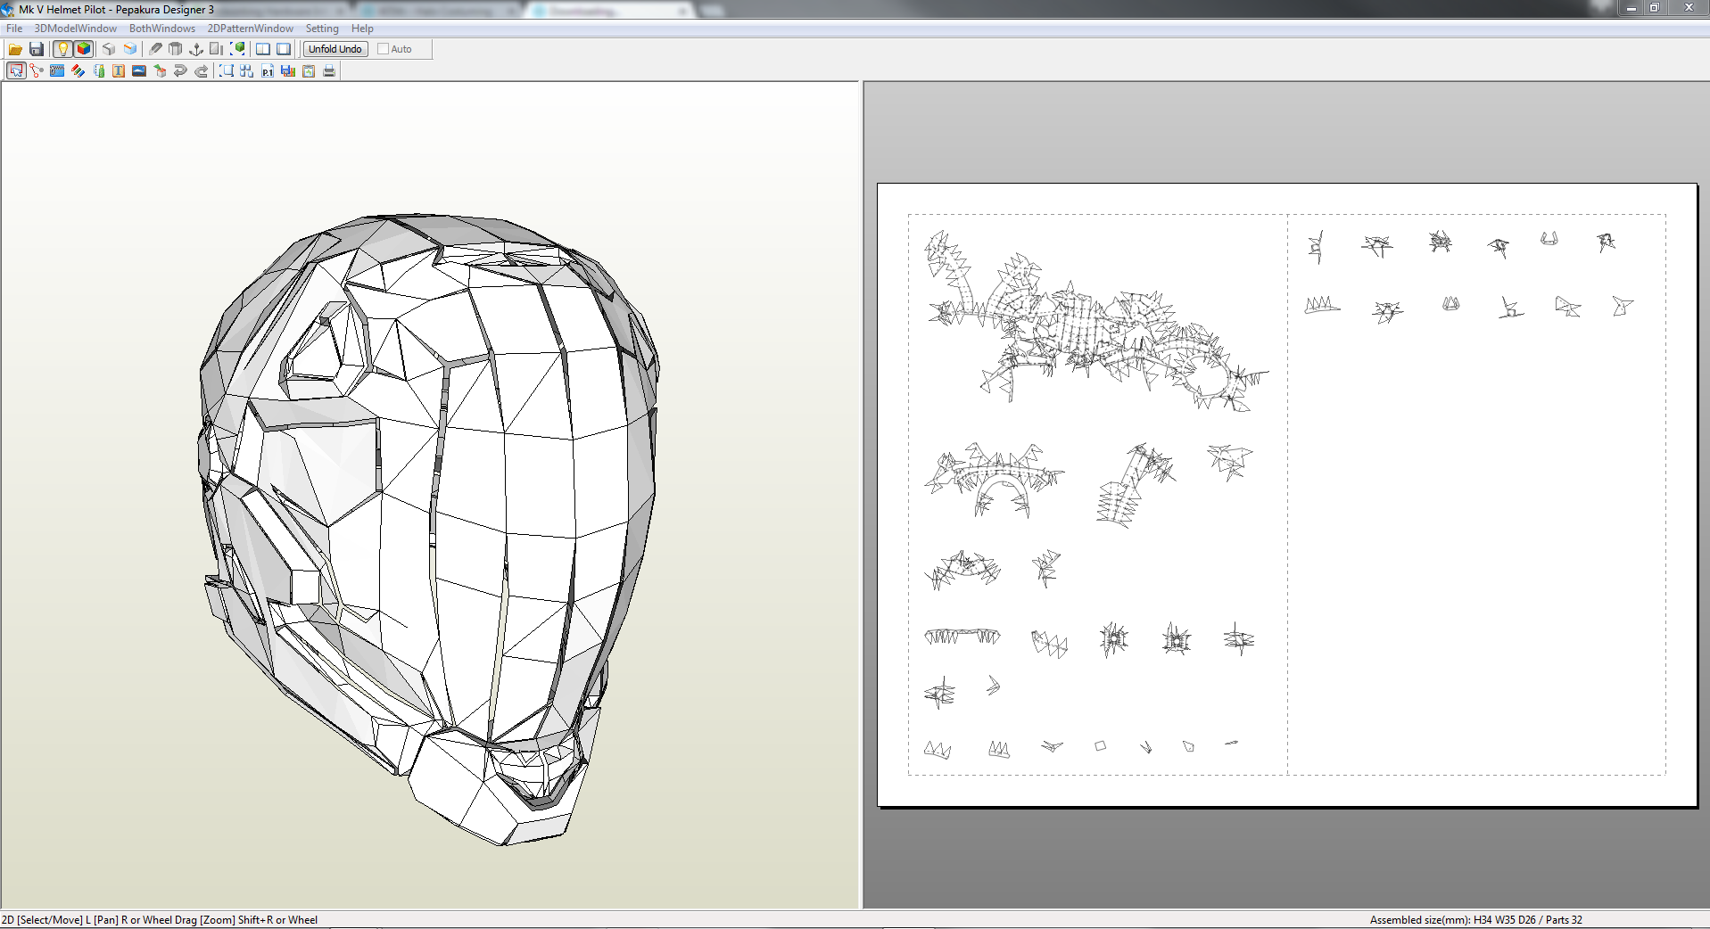The image size is (1710, 929).
Task: Click the Unfold Undo button
Action: point(335,49)
